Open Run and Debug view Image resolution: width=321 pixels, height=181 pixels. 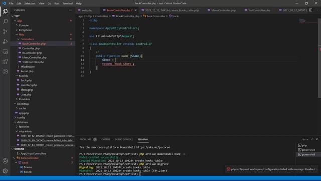tap(5, 41)
